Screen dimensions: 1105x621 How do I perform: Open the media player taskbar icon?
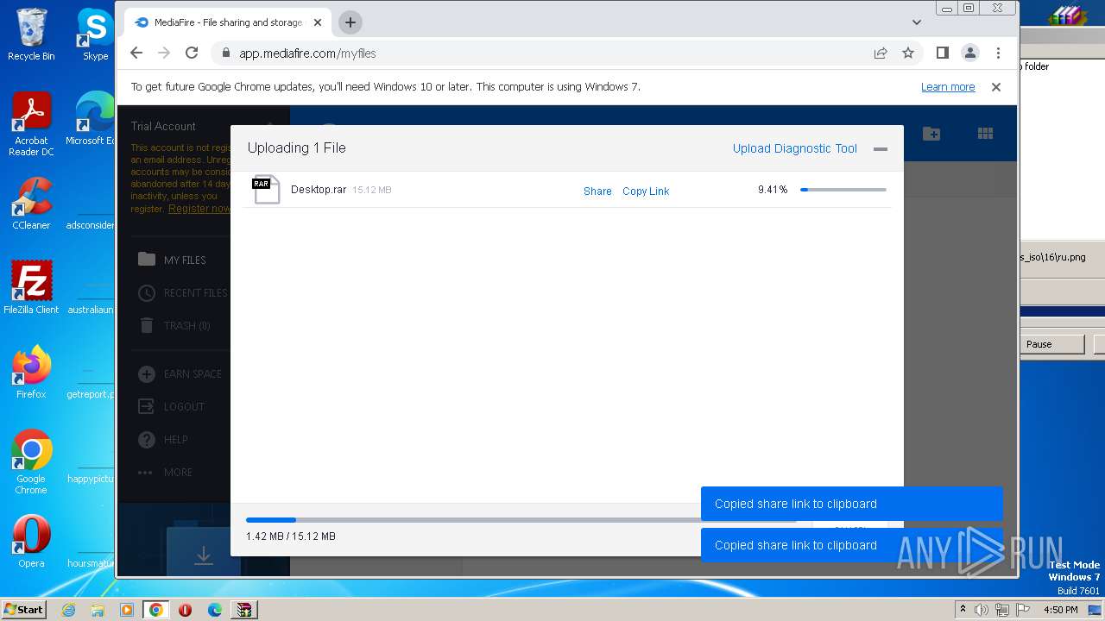[x=127, y=610]
